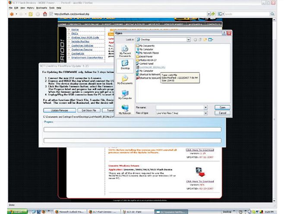
Task: Open the Finding Your PCM Code link
Action: pyautogui.click(x=85, y=38)
